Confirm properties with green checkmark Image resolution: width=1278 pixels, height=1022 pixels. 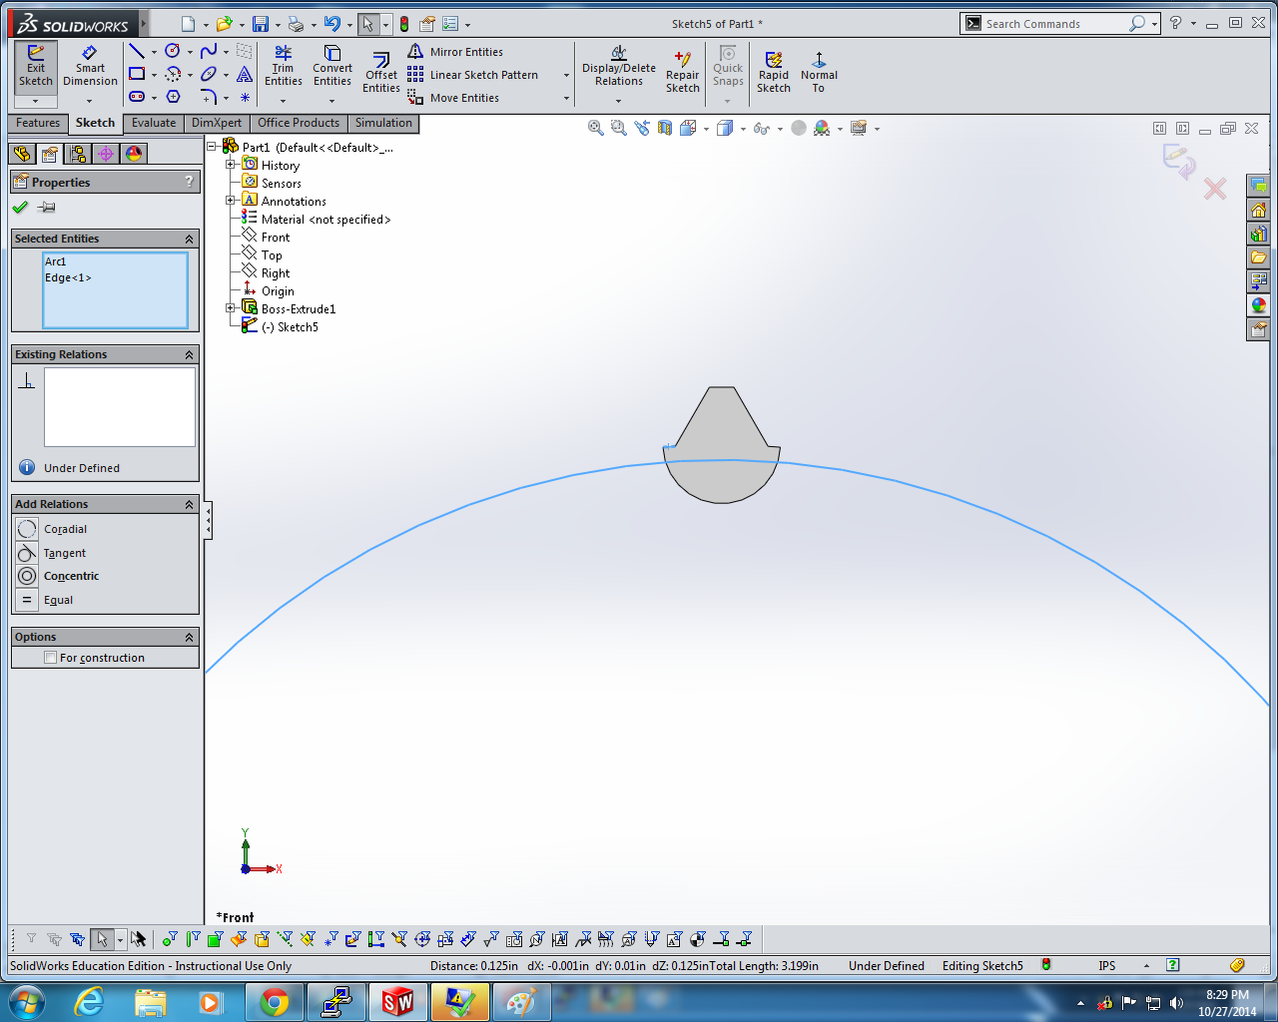[x=20, y=208]
